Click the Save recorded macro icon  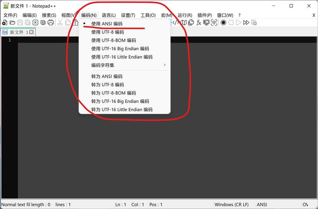254,23
